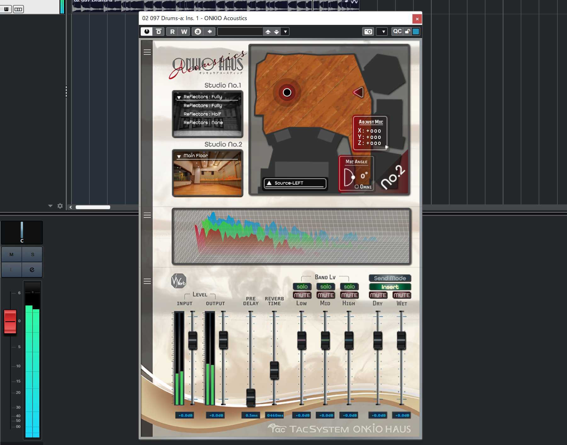
Task: Toggle the quick controls lock icon
Action: (408, 31)
